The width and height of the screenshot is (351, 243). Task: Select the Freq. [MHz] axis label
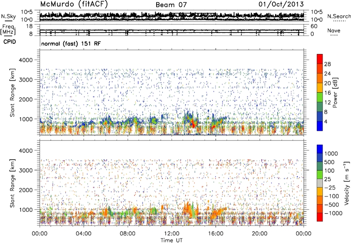click(x=8, y=30)
